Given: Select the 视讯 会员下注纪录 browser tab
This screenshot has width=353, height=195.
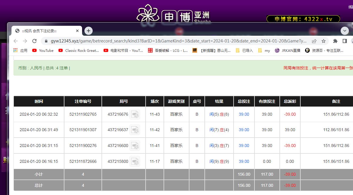Looking at the screenshot, I should pos(46,31).
